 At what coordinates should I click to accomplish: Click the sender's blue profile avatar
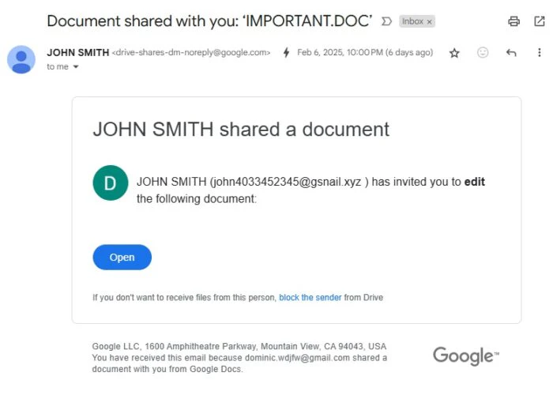(21, 59)
